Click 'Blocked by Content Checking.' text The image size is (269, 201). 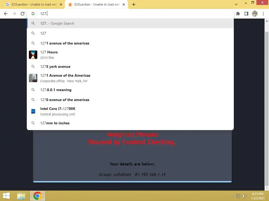(132, 142)
